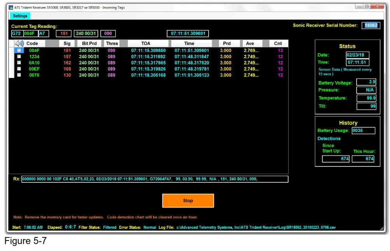Check the box for code 0A10
Viewport: 390px width, 251px height.
click(19, 63)
